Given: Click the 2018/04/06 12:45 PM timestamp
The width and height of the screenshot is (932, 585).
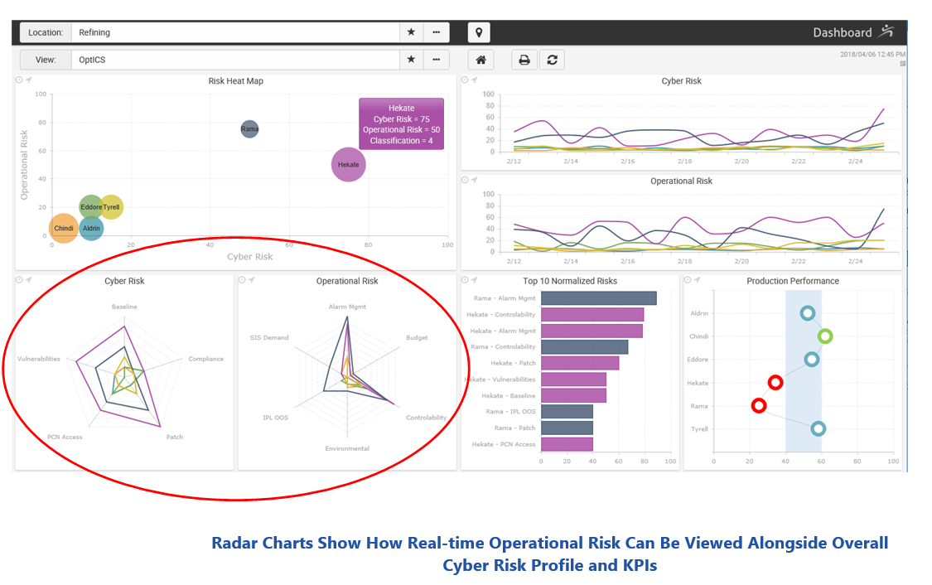Looking at the screenshot, I should coord(872,54).
